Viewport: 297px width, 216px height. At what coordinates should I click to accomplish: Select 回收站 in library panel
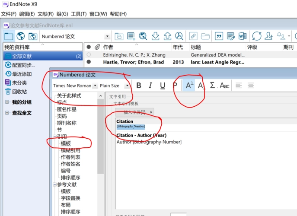[19, 92]
